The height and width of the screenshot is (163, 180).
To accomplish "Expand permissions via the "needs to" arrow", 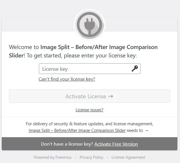I will click(147, 131).
